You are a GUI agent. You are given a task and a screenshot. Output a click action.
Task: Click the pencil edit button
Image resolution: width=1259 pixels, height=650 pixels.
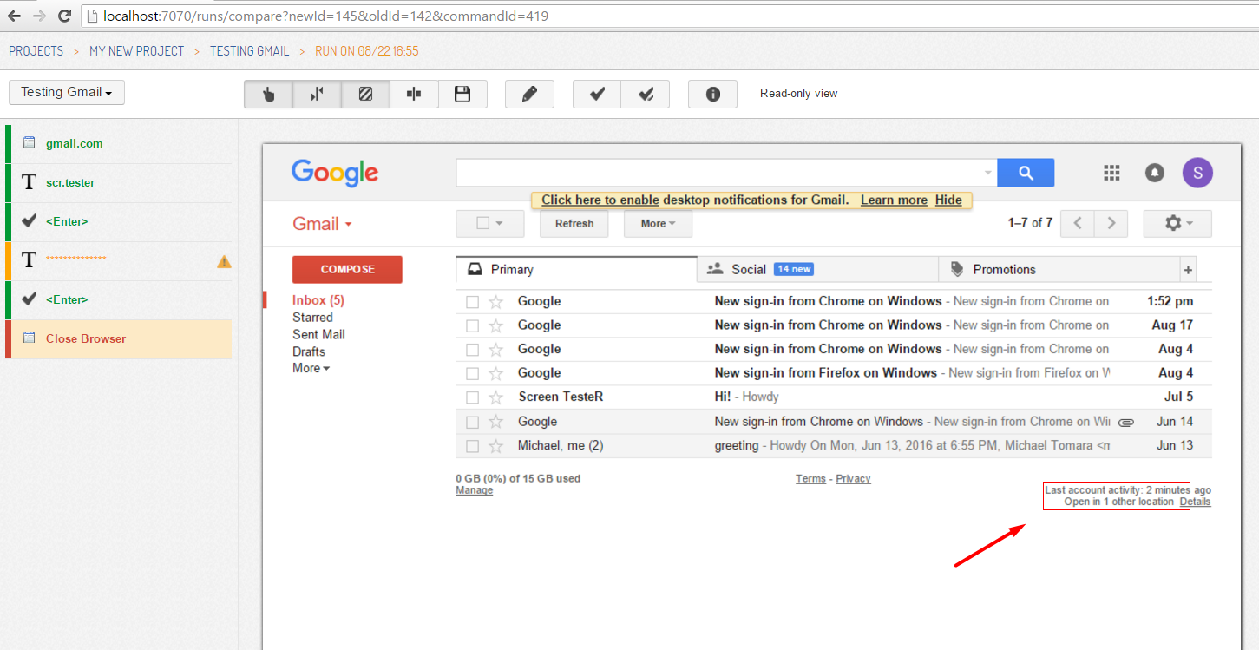click(x=529, y=94)
